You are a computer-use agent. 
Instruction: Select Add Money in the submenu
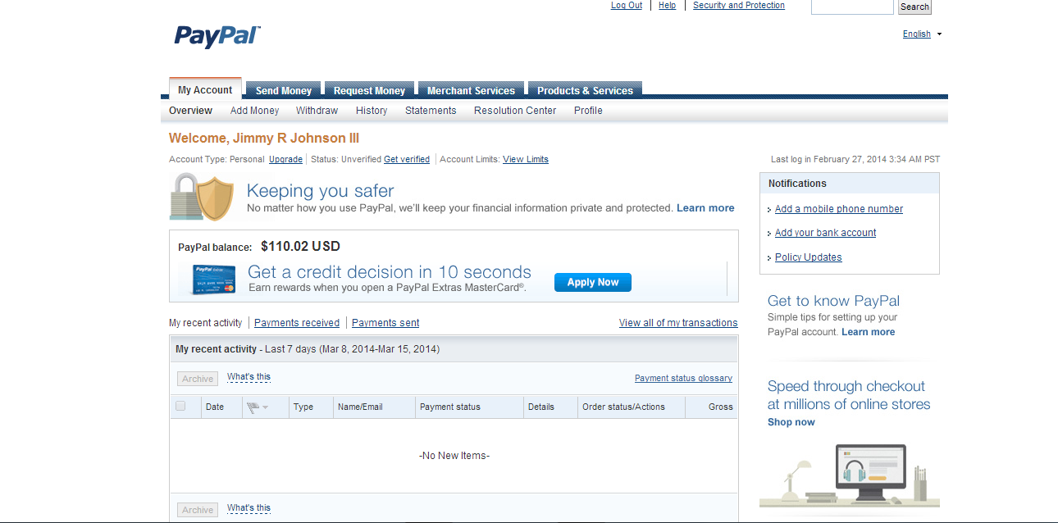(x=254, y=111)
